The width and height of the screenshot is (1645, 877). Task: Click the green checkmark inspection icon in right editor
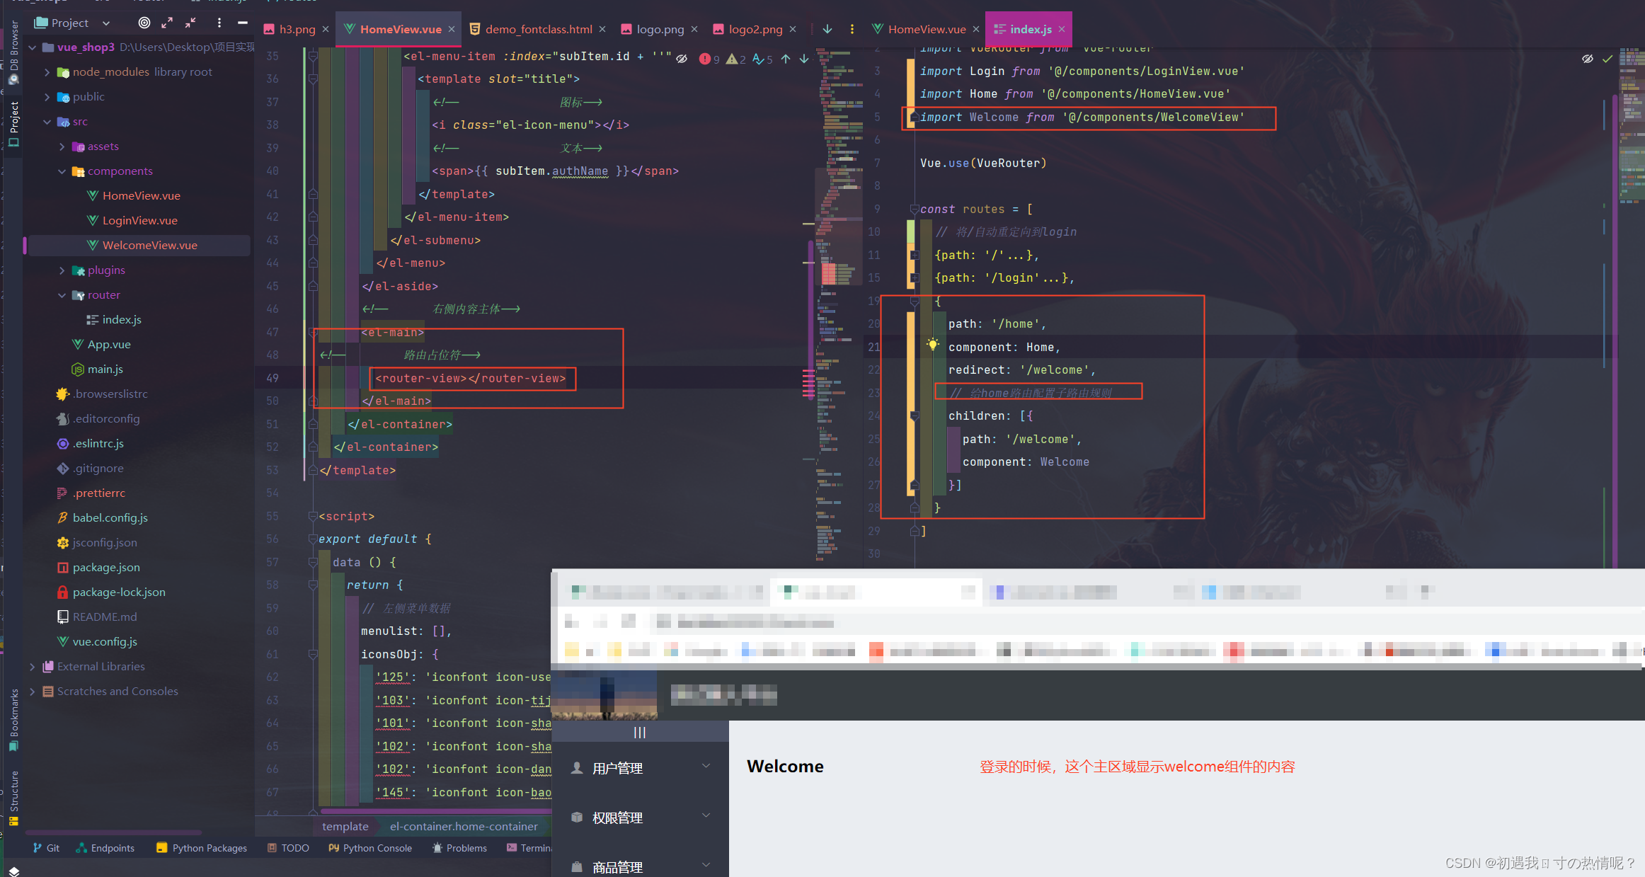(x=1607, y=59)
